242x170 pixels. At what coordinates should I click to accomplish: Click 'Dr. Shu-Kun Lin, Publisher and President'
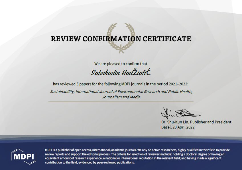click(196, 122)
